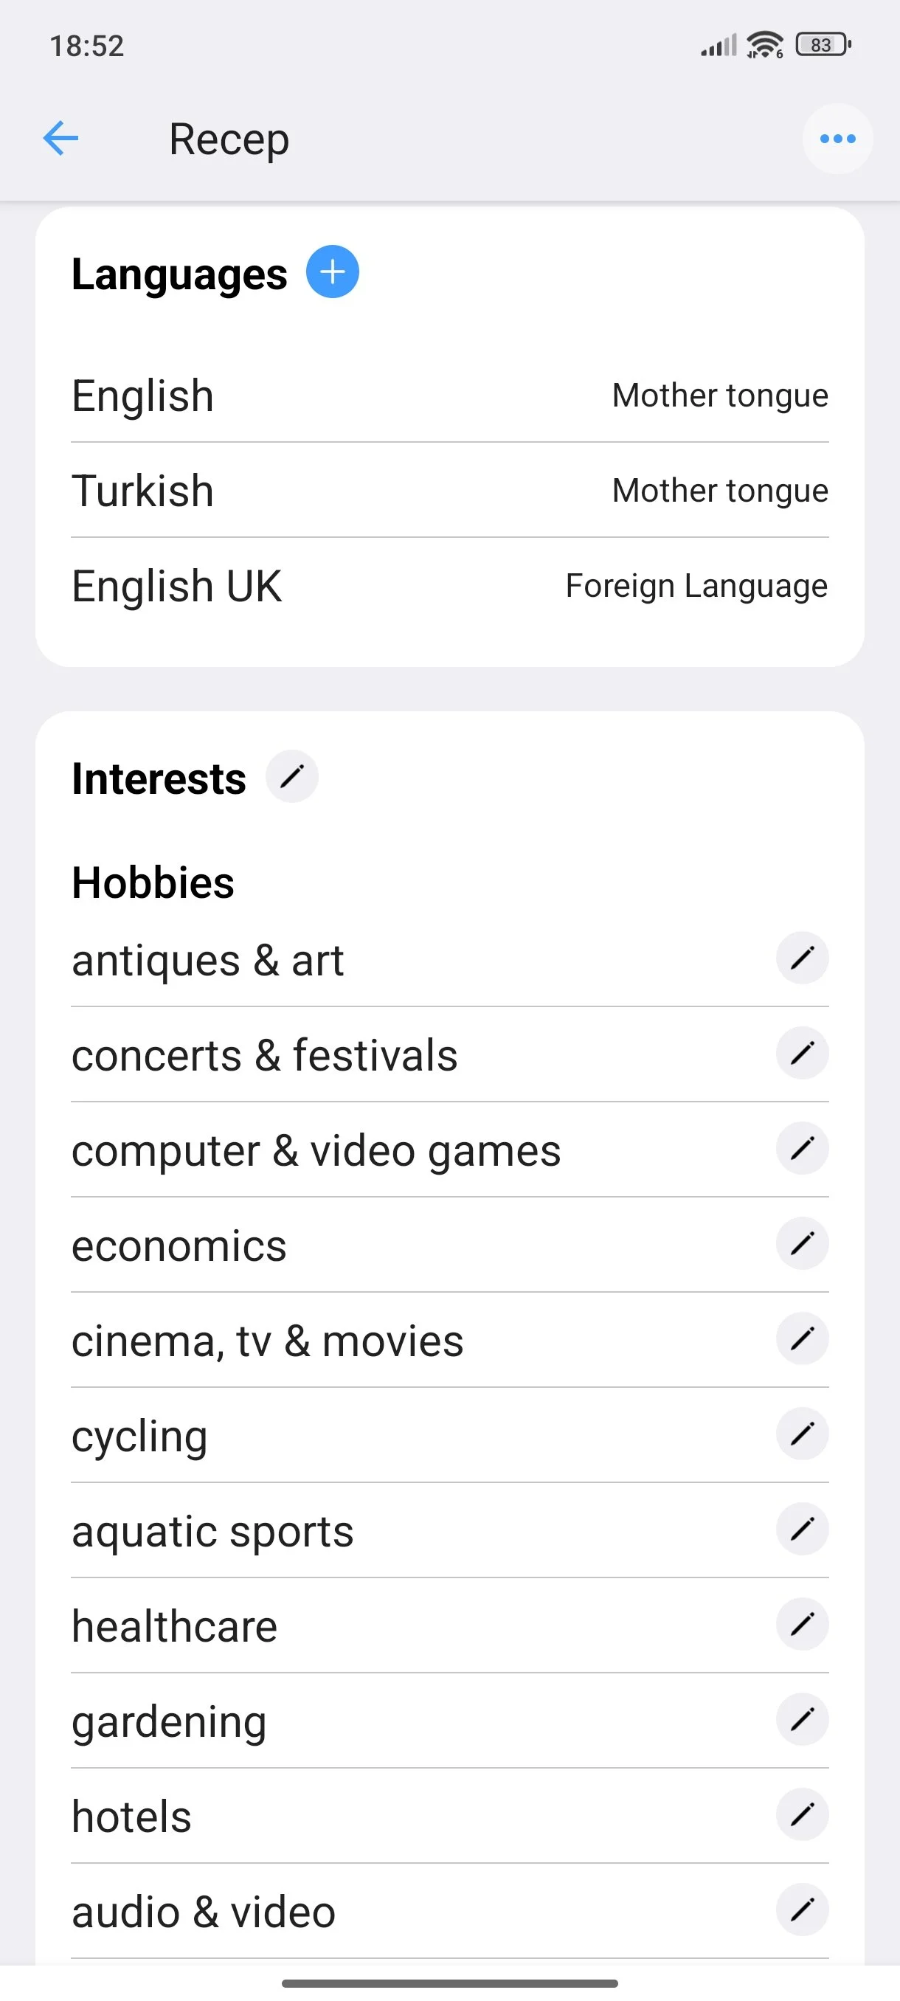Viewport: 900px width, 2001px height.
Task: Edit the concerts & festivals hobby
Action: [802, 1054]
